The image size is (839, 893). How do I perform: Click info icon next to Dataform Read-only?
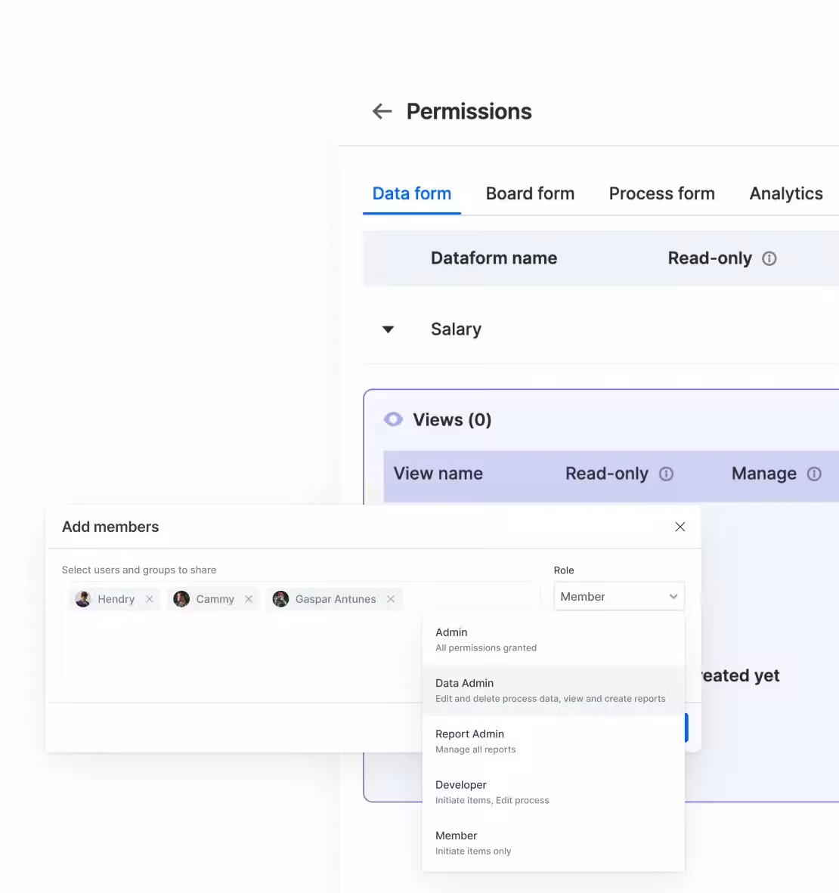769,258
